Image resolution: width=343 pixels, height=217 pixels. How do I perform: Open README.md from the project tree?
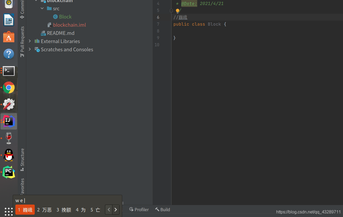[60, 33]
